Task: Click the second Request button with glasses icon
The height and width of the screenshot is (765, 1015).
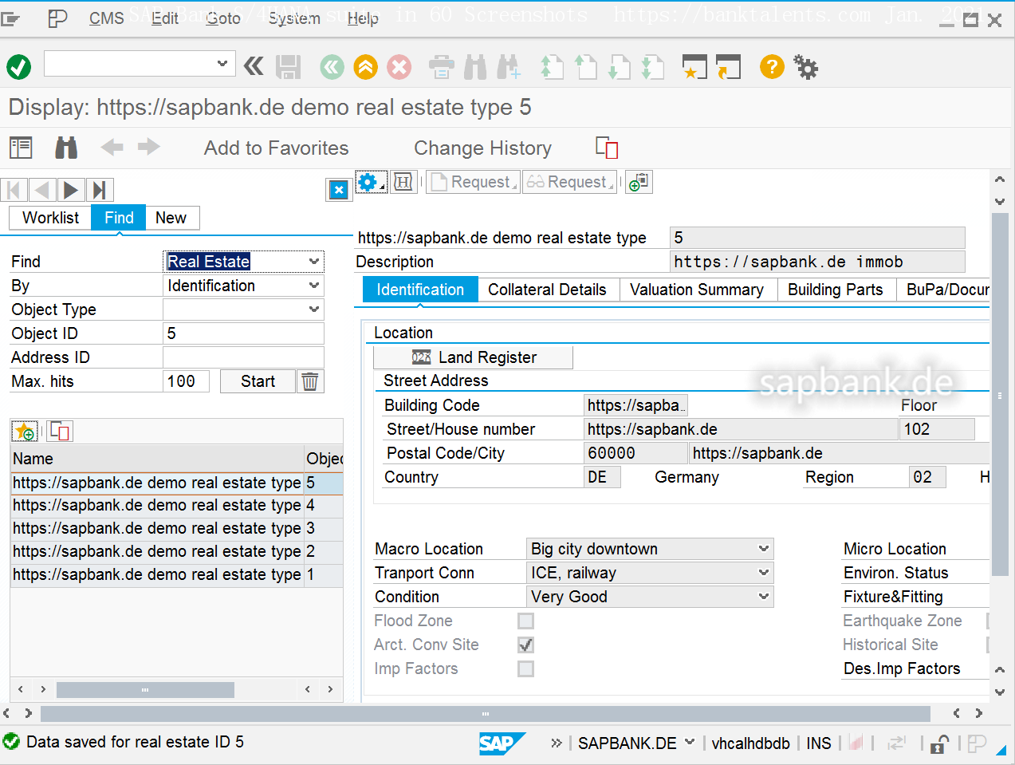Action: (570, 182)
